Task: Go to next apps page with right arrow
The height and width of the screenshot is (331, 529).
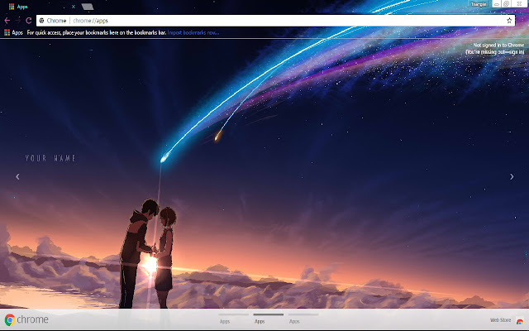Action: [x=512, y=176]
